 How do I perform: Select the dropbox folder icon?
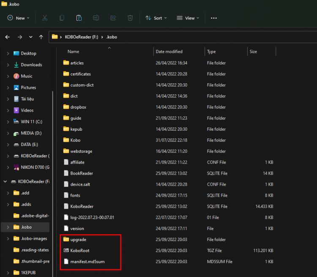tap(66, 107)
